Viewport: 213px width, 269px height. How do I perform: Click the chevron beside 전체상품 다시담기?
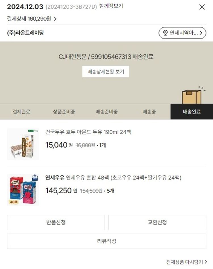tap(206, 262)
